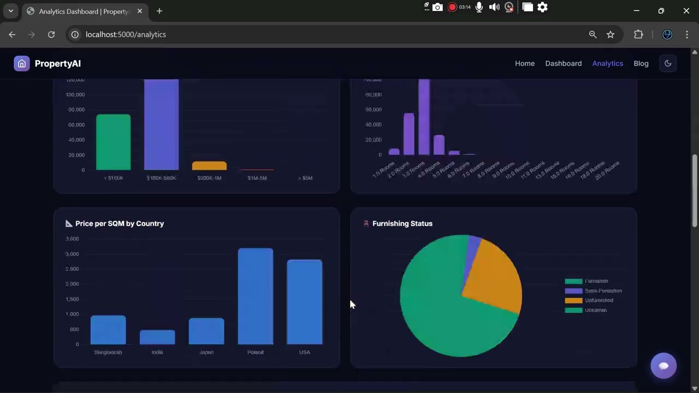Viewport: 699px width, 393px height.
Task: Click the green < $100K bar
Action: [114, 142]
